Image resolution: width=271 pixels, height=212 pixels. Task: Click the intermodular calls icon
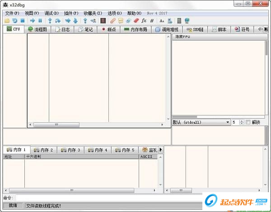click(170, 21)
